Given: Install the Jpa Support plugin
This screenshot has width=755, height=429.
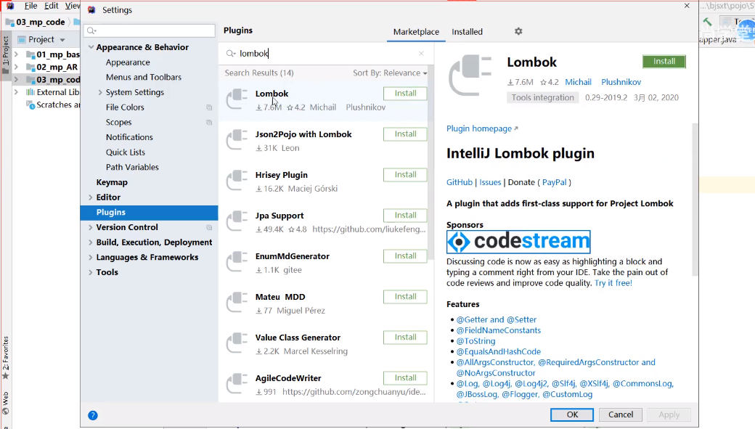Looking at the screenshot, I should pos(405,215).
